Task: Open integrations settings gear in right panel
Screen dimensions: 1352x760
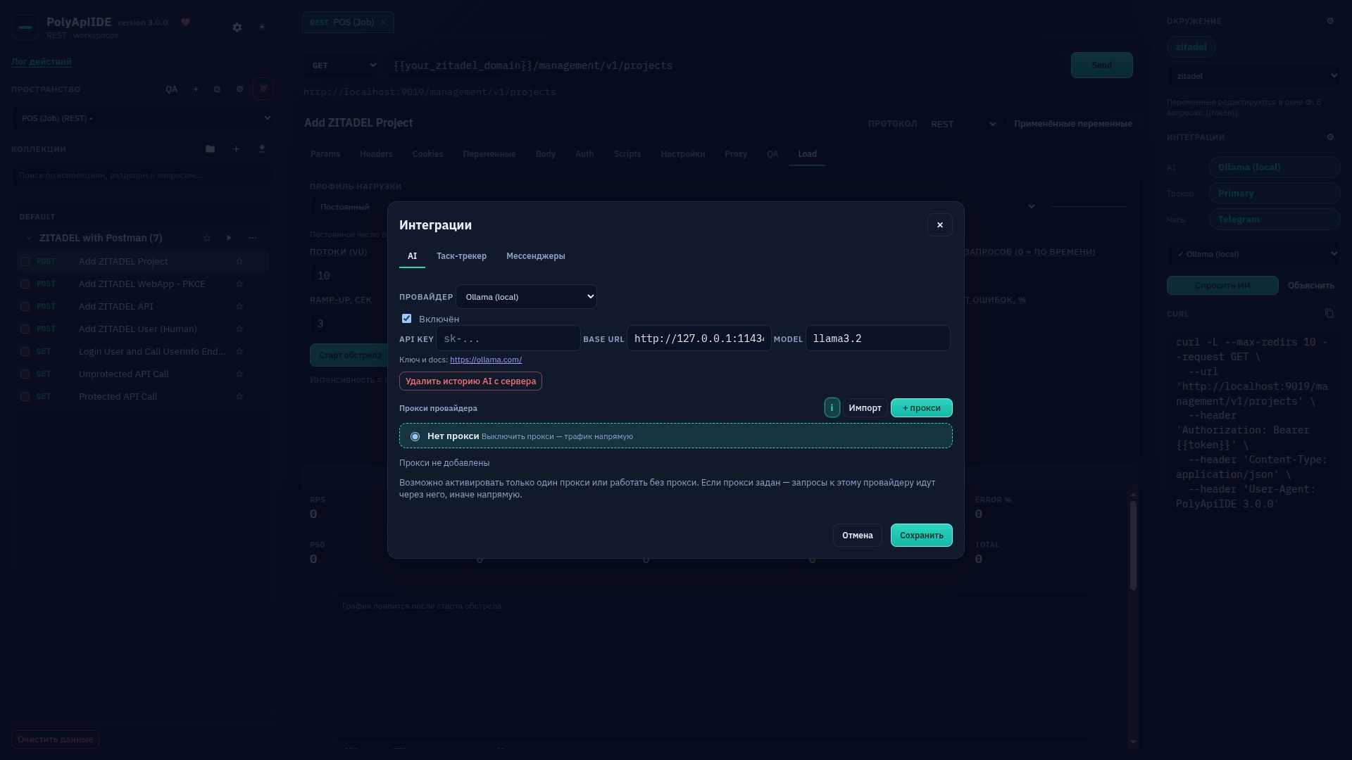Action: pyautogui.click(x=1330, y=137)
